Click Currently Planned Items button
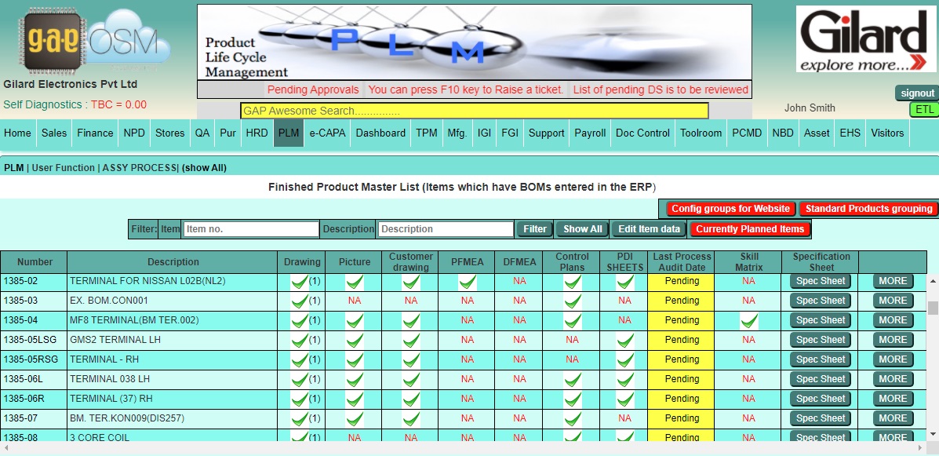Screen dimensions: 939x456 [750, 229]
